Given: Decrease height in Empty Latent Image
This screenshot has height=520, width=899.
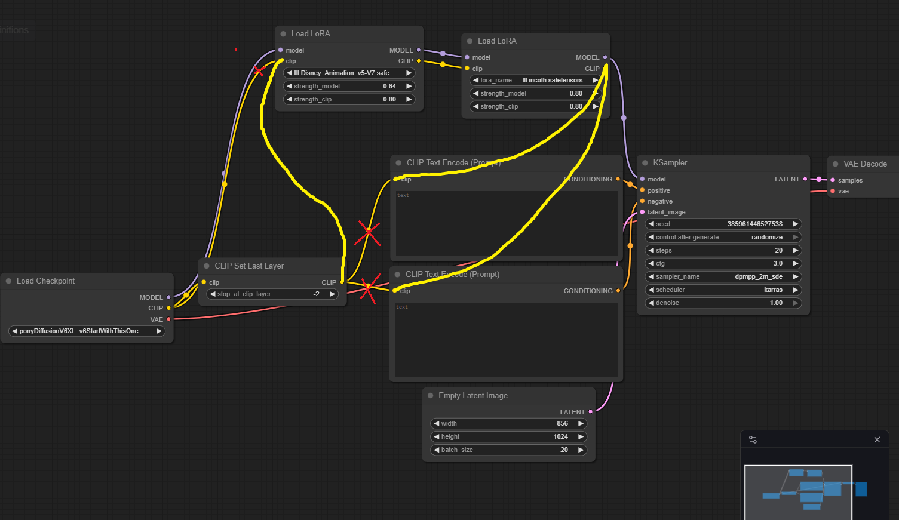Looking at the screenshot, I should 437,437.
